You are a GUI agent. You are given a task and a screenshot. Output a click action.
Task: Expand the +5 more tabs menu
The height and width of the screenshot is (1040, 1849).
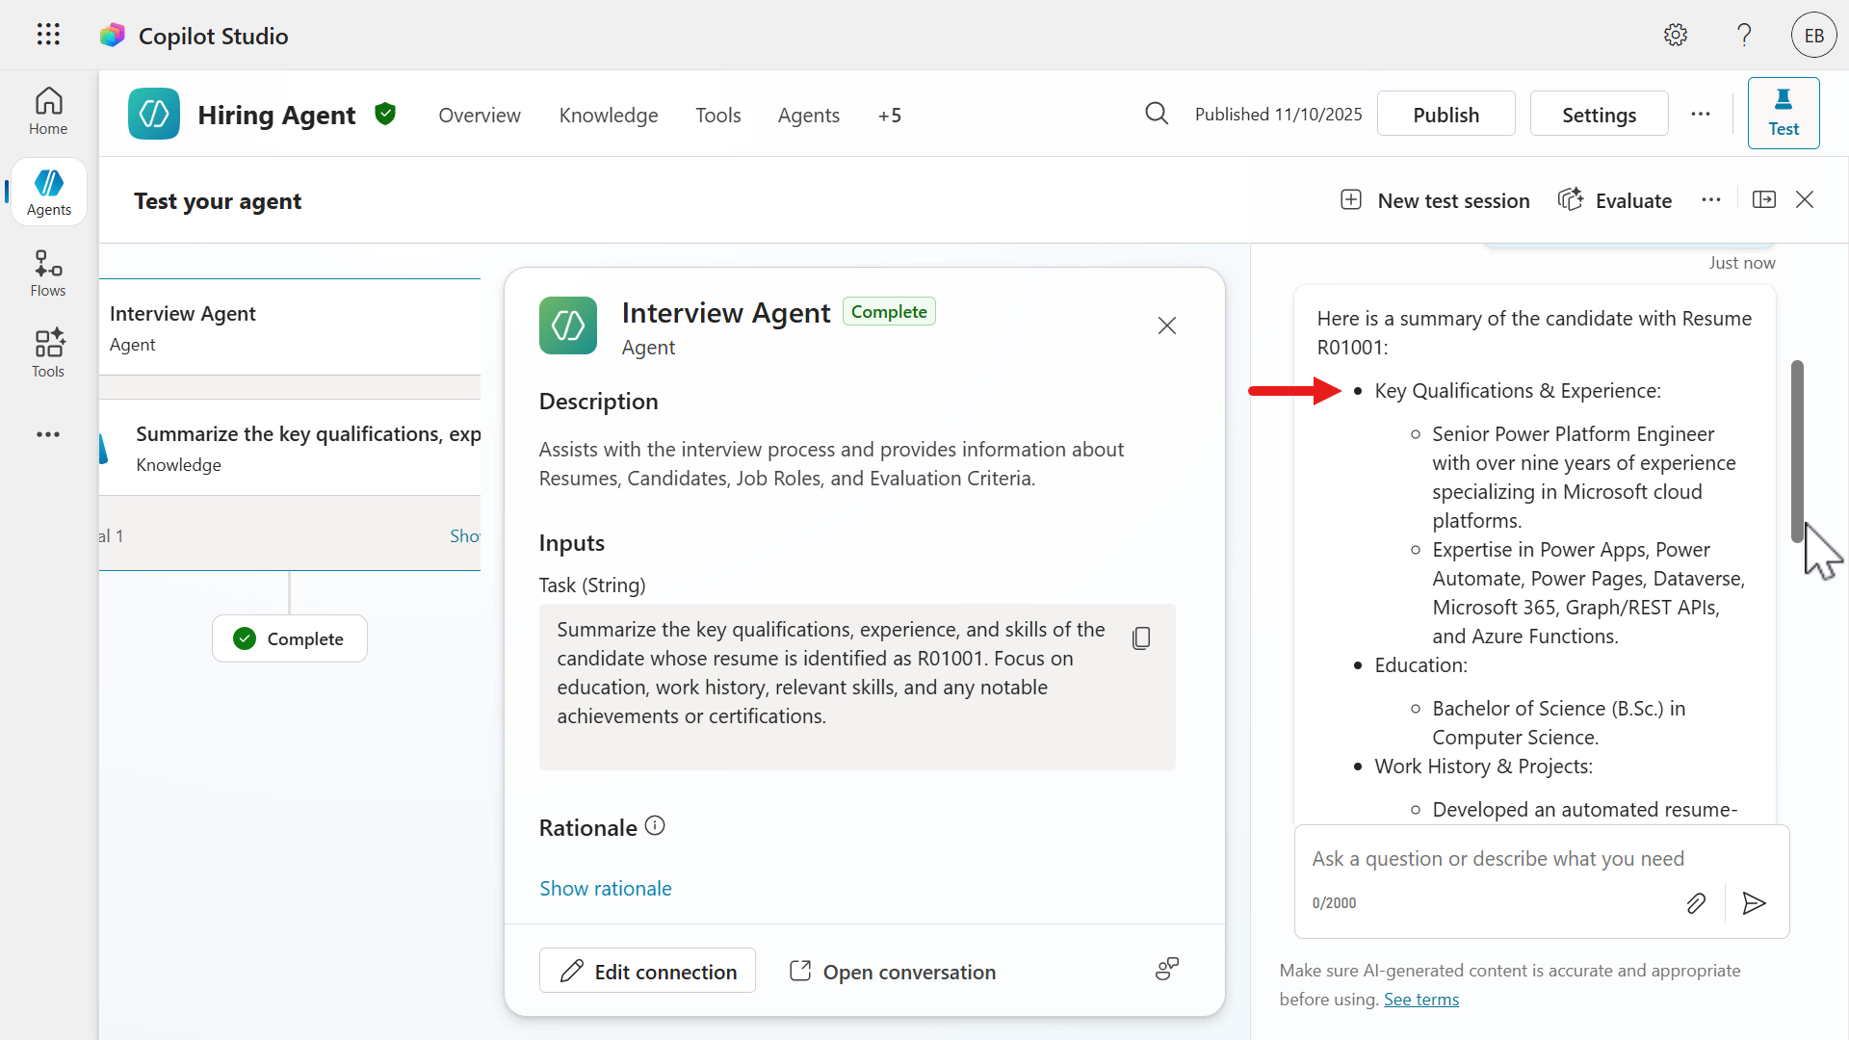point(889,116)
